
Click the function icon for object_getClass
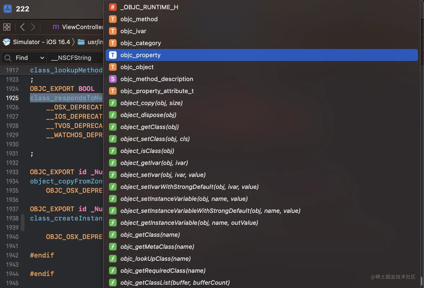(113, 127)
